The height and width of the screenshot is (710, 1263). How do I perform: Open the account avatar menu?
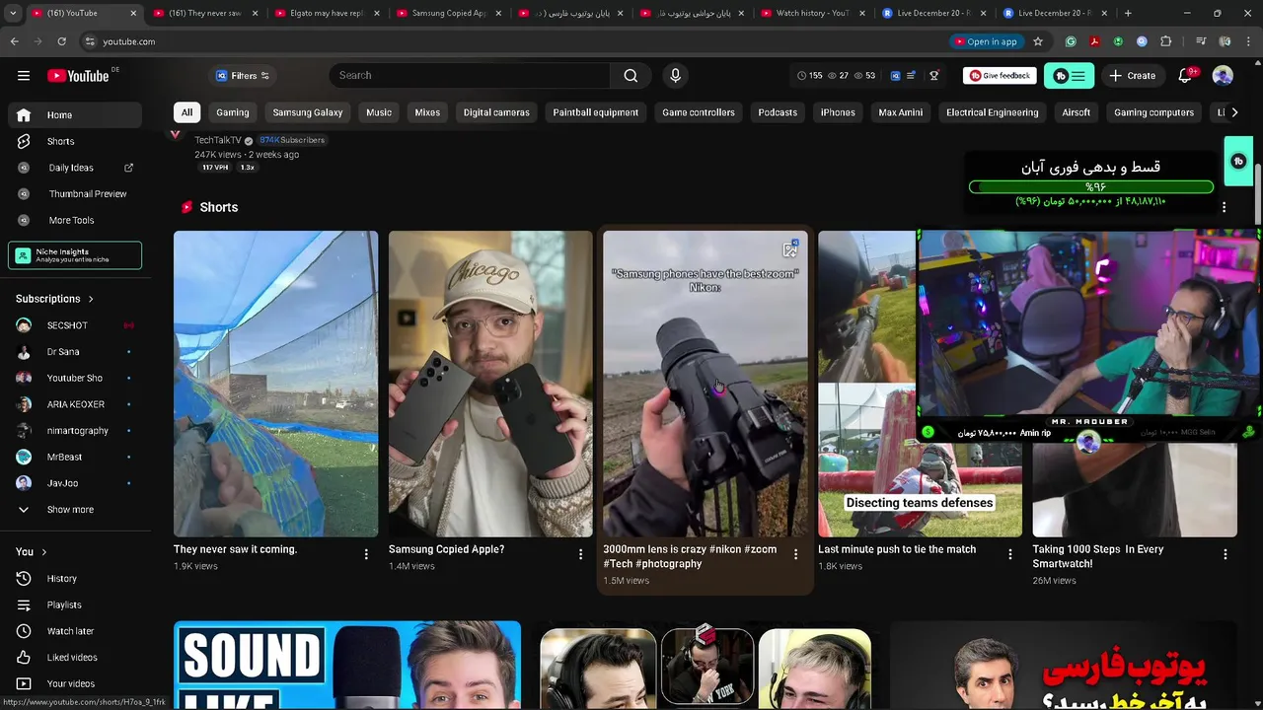pos(1223,76)
